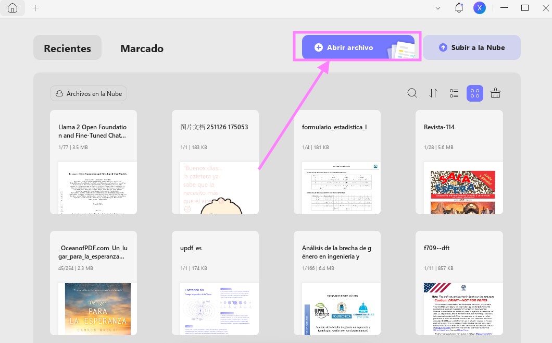
Task: Clear recent list with broom icon
Action: [x=495, y=93]
